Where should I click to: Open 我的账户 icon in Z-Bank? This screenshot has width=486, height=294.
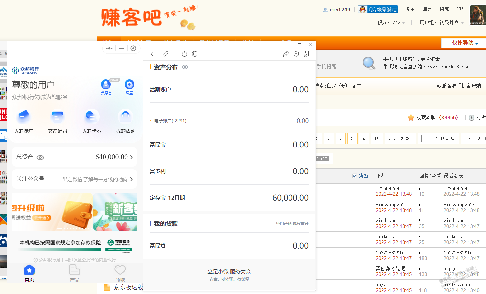pos(23,116)
